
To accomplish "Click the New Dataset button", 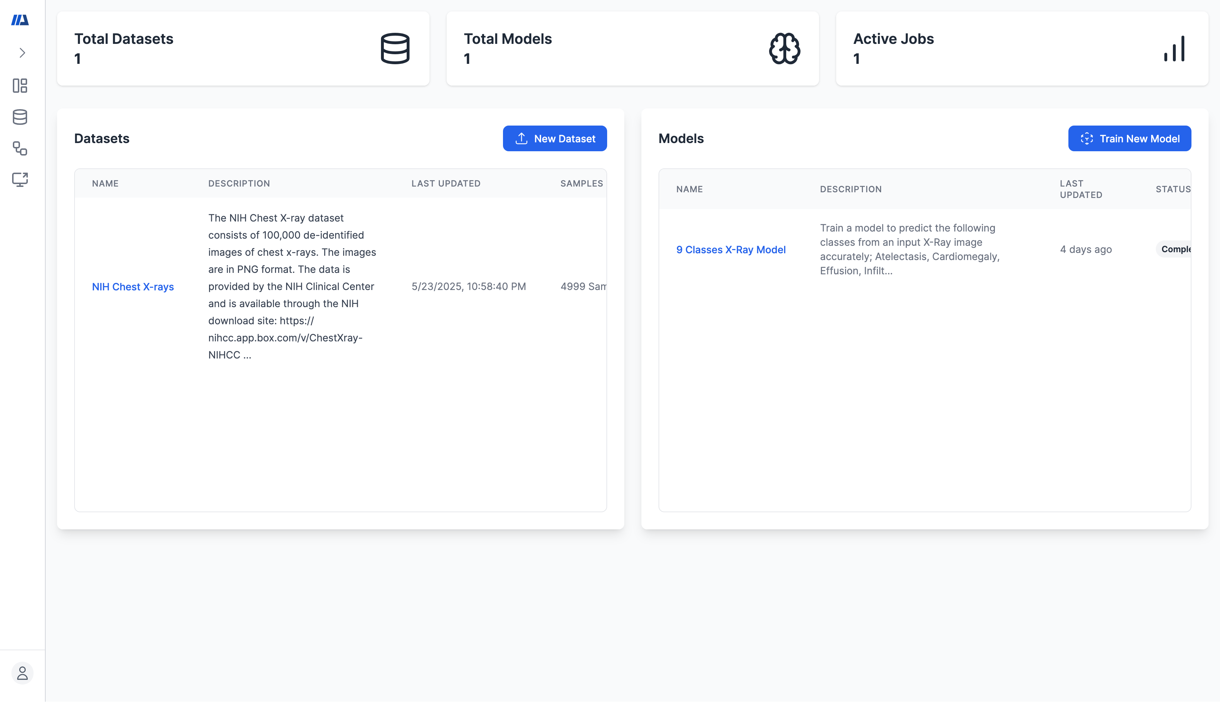I will coord(555,139).
